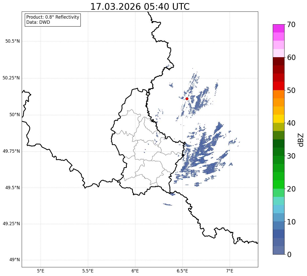
Task: Click the bright red swatch just above 50 dBZ
Action: 278,86
